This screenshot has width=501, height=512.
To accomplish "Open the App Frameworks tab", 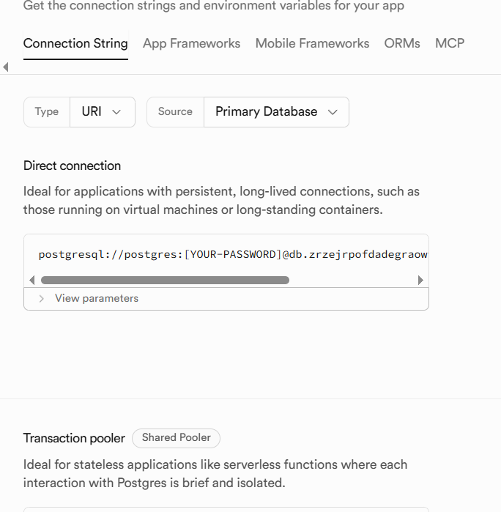I will [x=191, y=43].
